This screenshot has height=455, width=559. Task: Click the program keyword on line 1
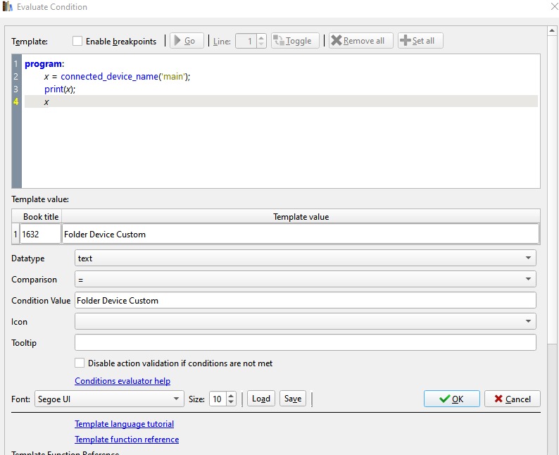(43, 64)
